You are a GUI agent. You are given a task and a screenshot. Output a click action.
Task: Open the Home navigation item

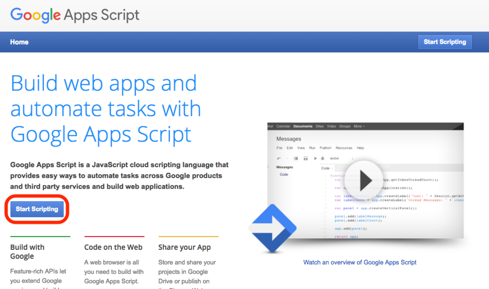(x=19, y=42)
